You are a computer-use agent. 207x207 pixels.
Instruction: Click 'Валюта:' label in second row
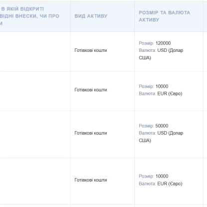click(148, 94)
